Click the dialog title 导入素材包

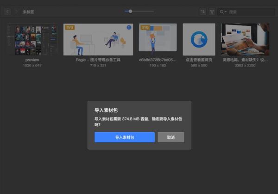coord(106,110)
